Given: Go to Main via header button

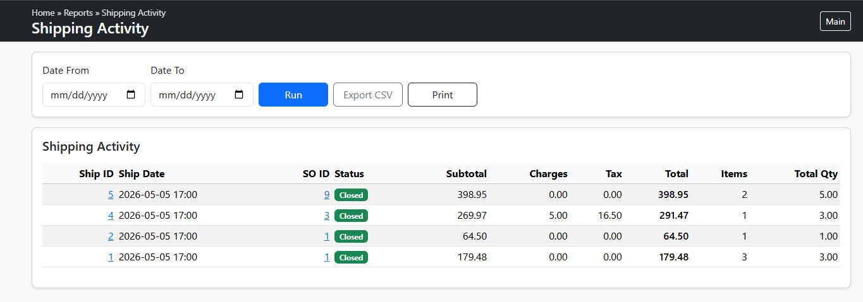Looking at the screenshot, I should pyautogui.click(x=835, y=21).
